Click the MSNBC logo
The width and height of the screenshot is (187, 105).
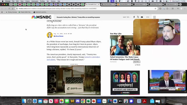41,17
